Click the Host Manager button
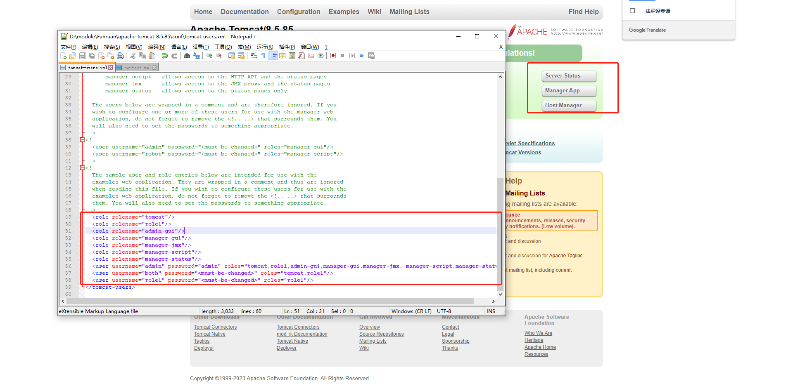This screenshot has height=386, width=793. (569, 106)
